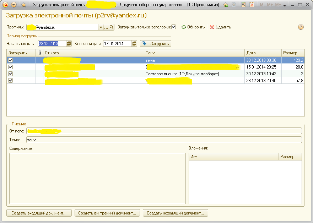Select the 'тема' subject cell
The height and width of the screenshot is (223, 313).
tap(194, 60)
